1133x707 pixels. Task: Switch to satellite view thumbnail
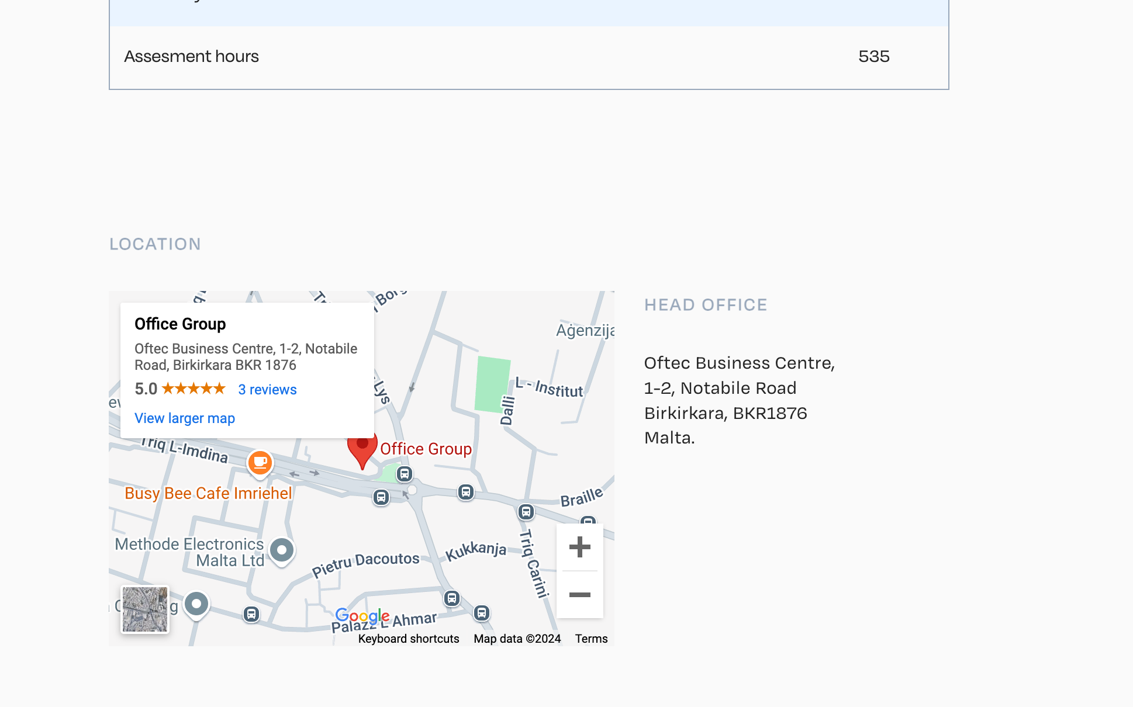pyautogui.click(x=145, y=609)
